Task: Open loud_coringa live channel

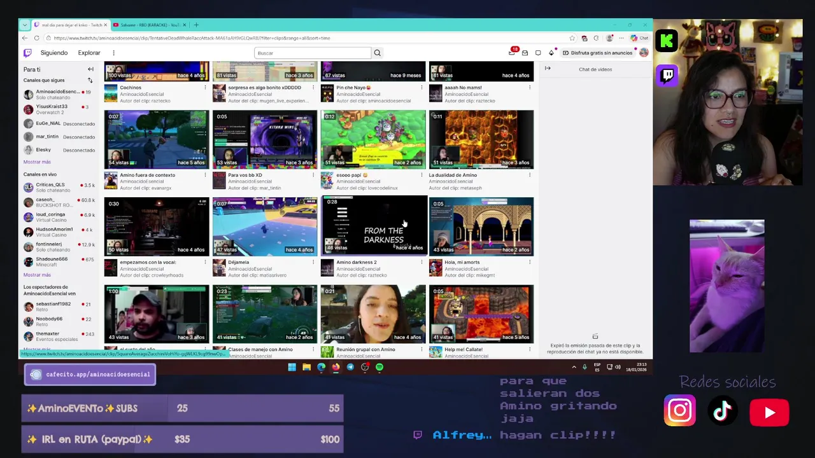Action: pyautogui.click(x=59, y=217)
